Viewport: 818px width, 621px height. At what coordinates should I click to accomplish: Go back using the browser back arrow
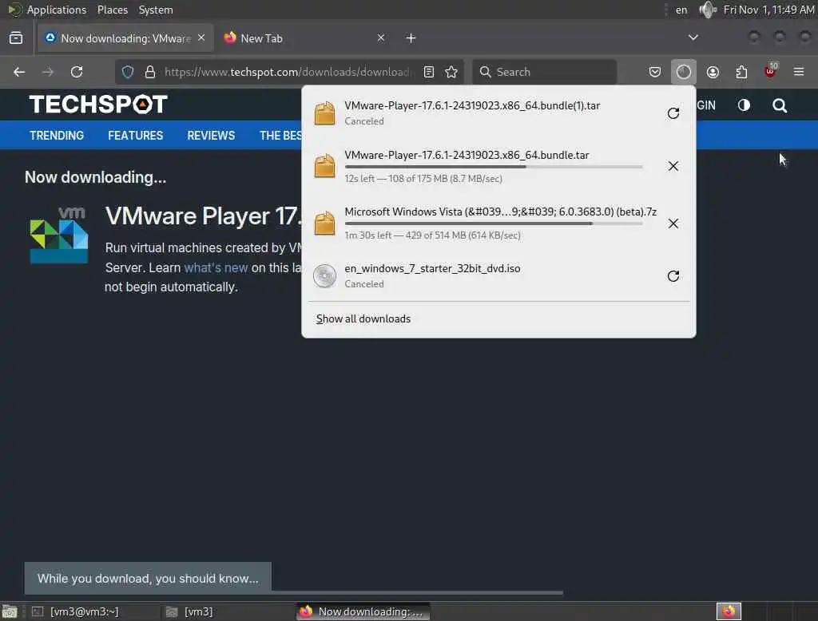[x=19, y=72]
